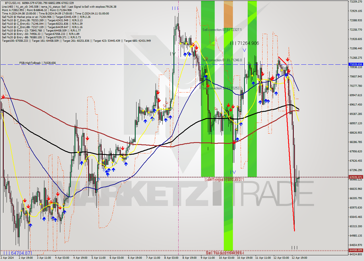Screen dimensions: 364x261
Task: Click the Sell correction 87.5 | 72327.1 label
Action: point(222,30)
